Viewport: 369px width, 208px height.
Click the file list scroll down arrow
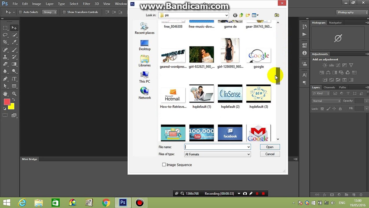pyautogui.click(x=278, y=139)
